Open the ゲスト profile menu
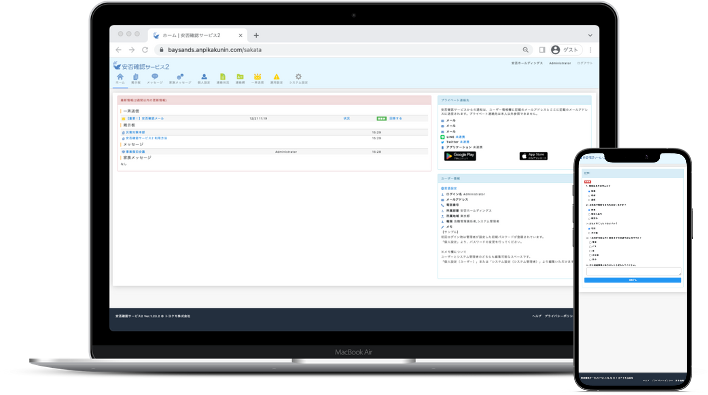The image size is (708, 395). (x=565, y=50)
